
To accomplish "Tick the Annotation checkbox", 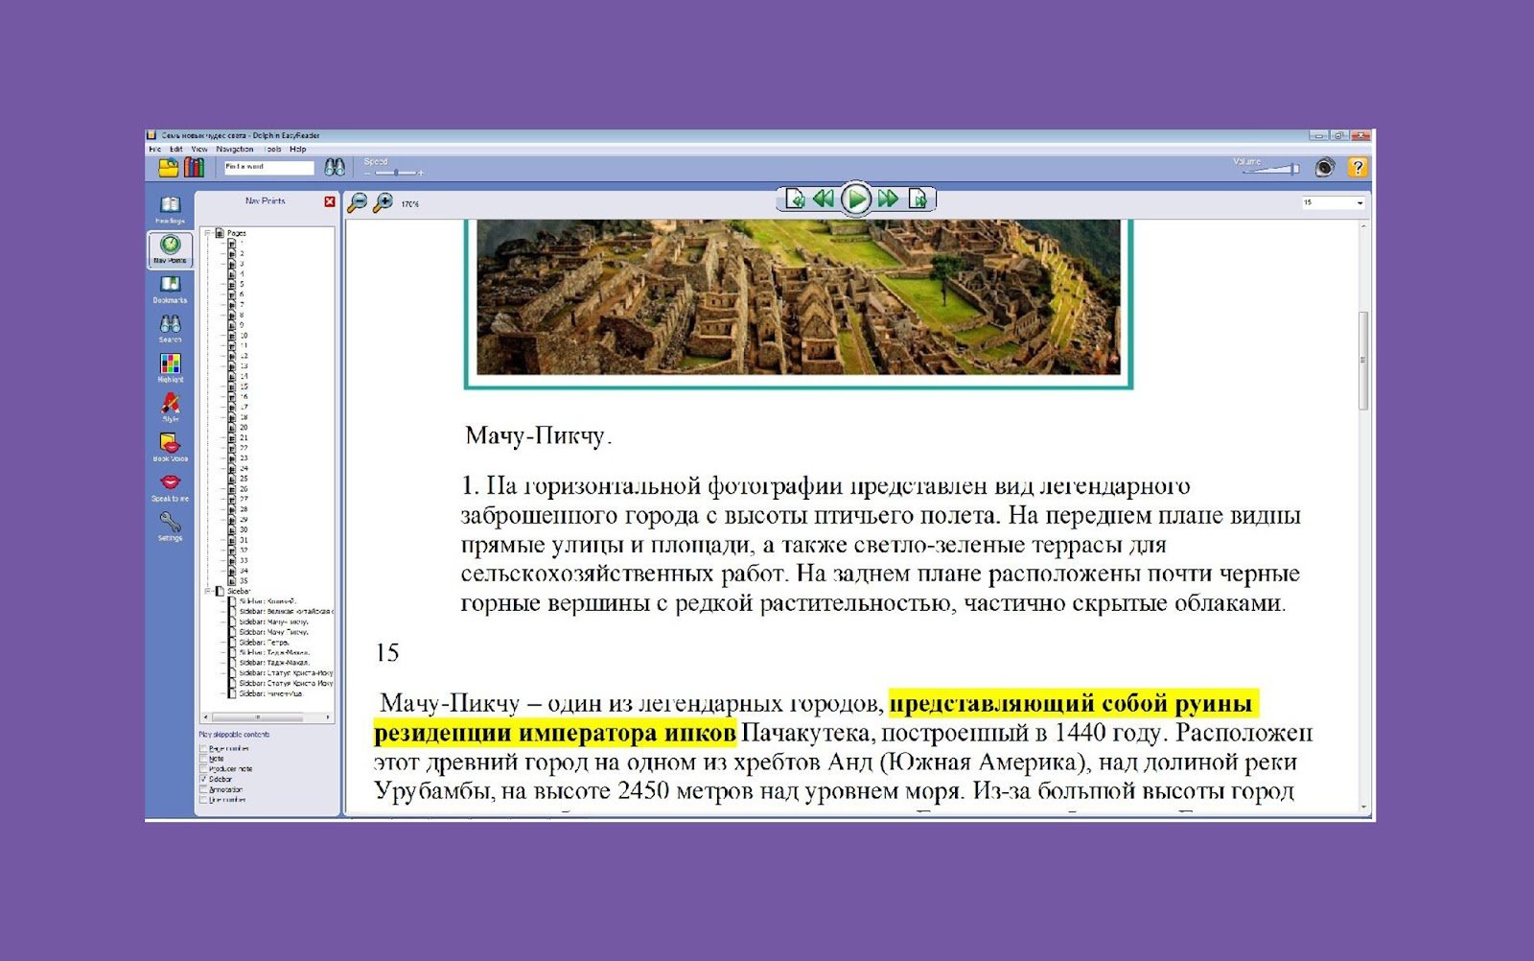I will [203, 789].
